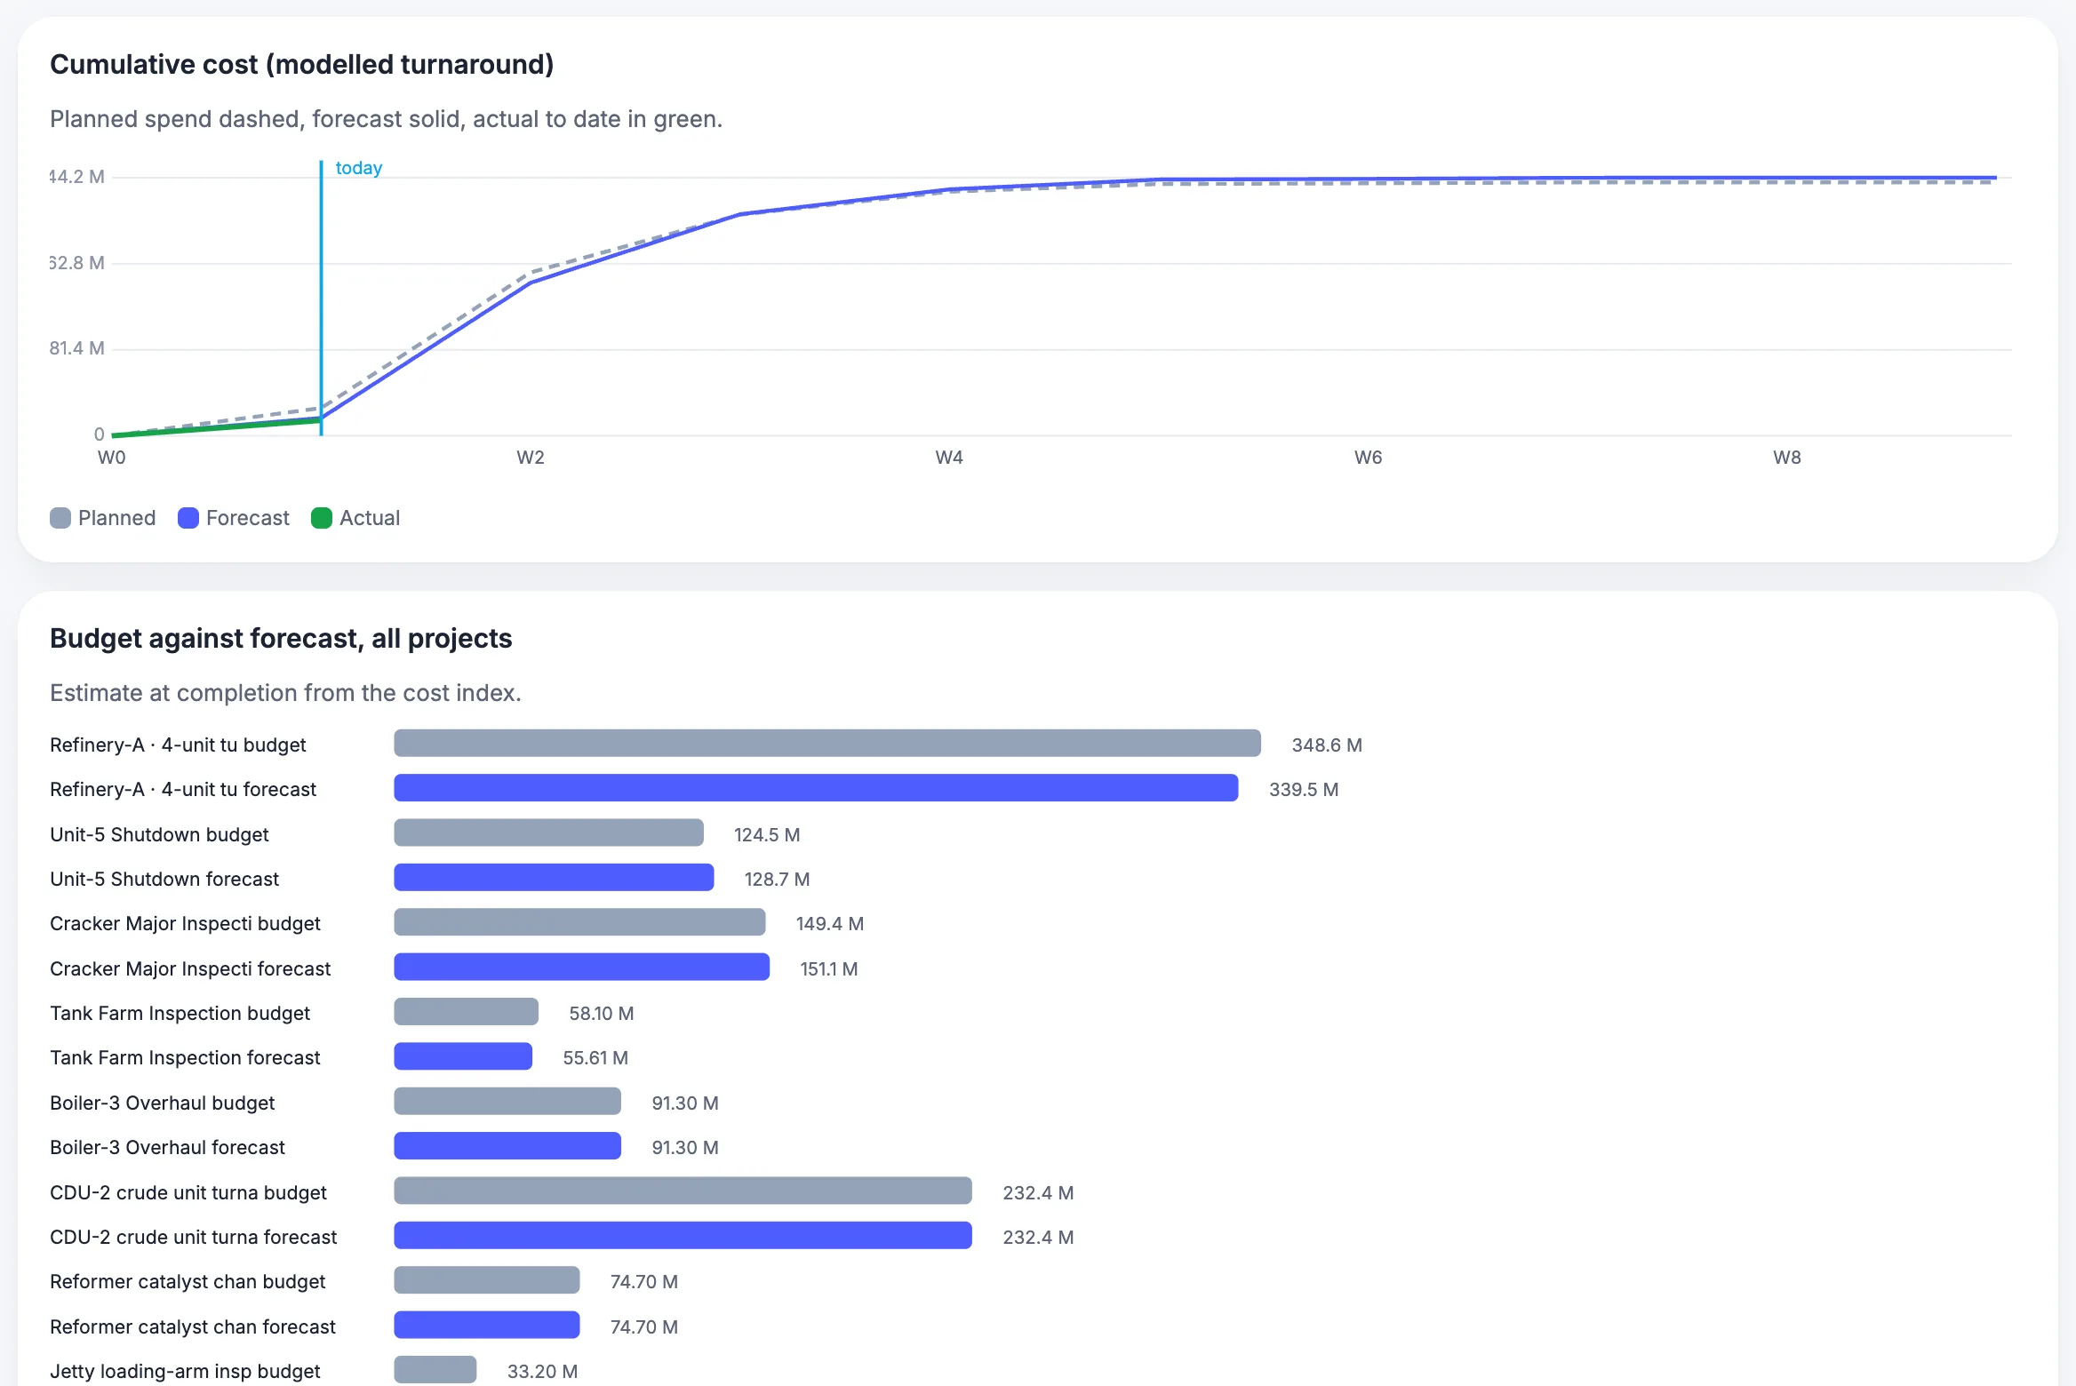Click the Tank Farm Inspection budget bar
This screenshot has height=1386, width=2076.
(467, 1012)
